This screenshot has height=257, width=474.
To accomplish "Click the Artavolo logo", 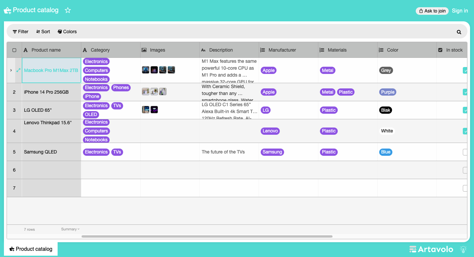I will pos(431,249).
